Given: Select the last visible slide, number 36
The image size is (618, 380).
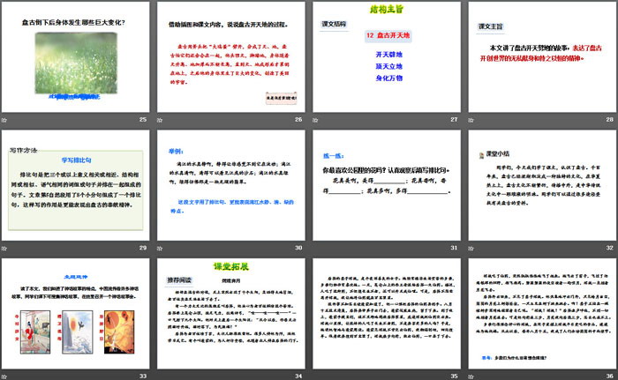Looking at the screenshot, I should pos(540,312).
